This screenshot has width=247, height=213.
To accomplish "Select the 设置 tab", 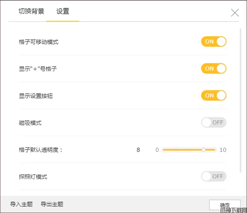I will point(63,11).
